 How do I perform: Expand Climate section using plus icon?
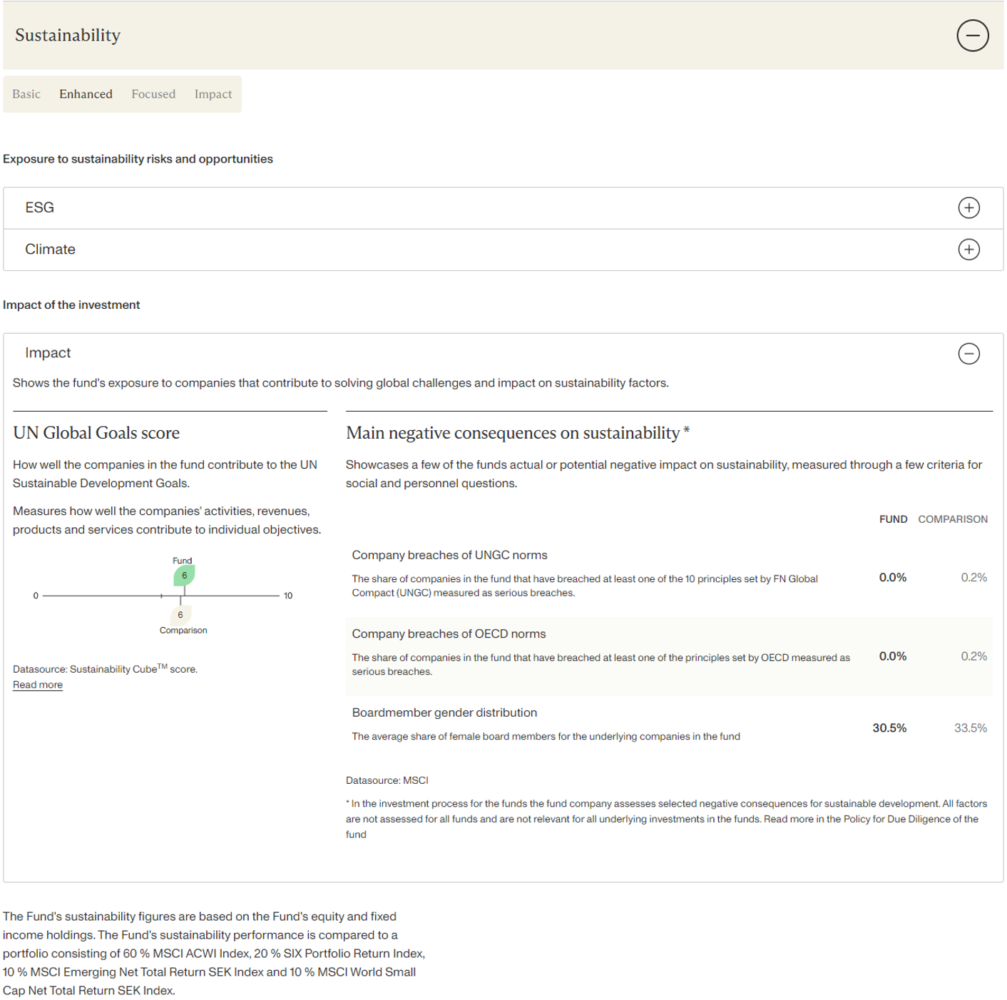(968, 250)
